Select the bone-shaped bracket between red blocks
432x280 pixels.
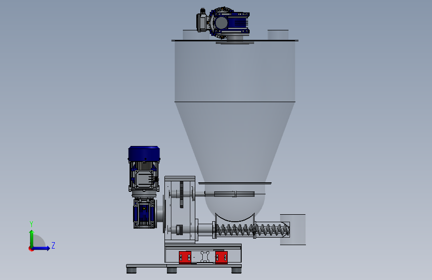pyautogui.click(x=204, y=257)
